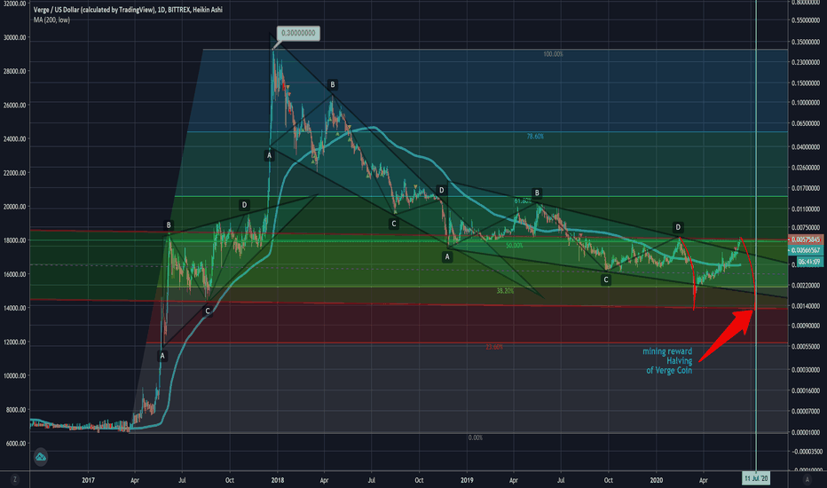Click the 0.30000000 price callout label
Viewport: 827px width, 488px height.
[x=298, y=33]
